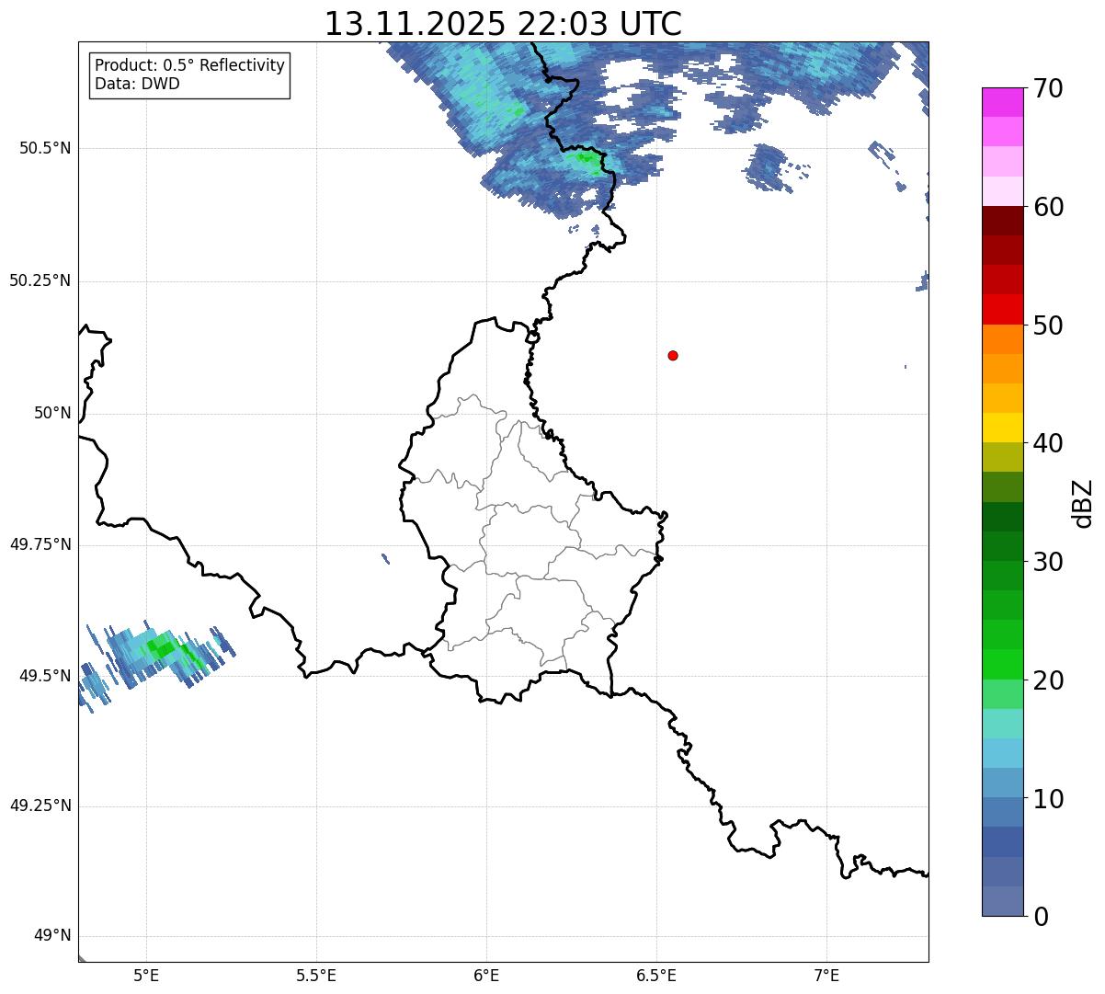Click the 50°N latitude label
Viewport: 1105px width, 994px height.
tap(52, 413)
